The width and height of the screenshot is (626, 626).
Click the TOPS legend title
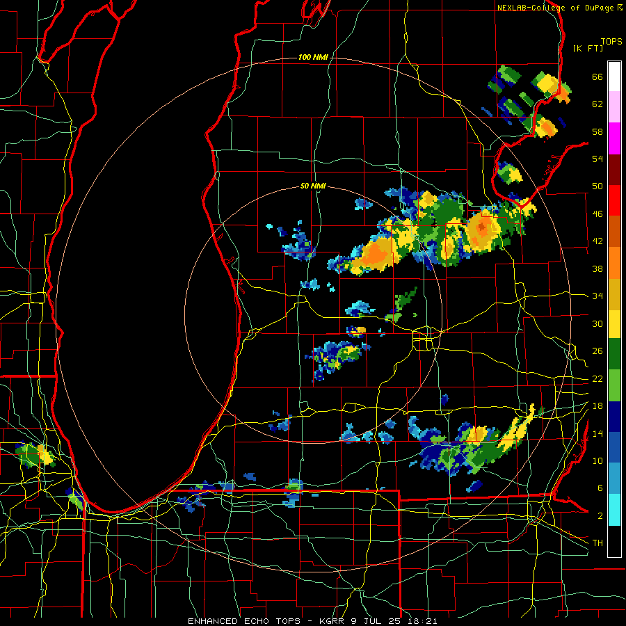[611, 42]
